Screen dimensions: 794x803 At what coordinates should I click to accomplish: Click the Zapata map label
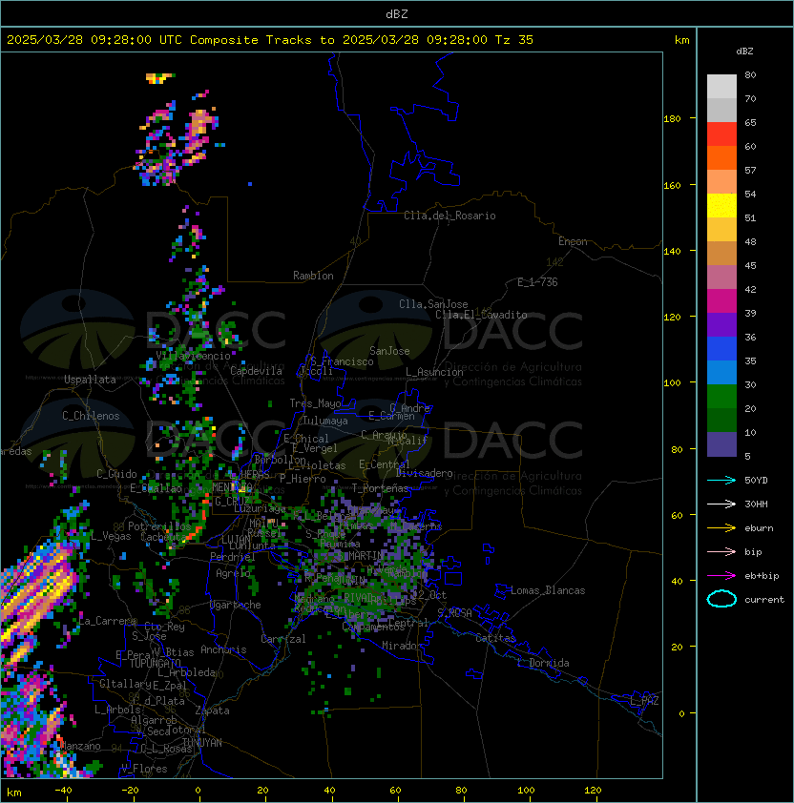pos(212,710)
